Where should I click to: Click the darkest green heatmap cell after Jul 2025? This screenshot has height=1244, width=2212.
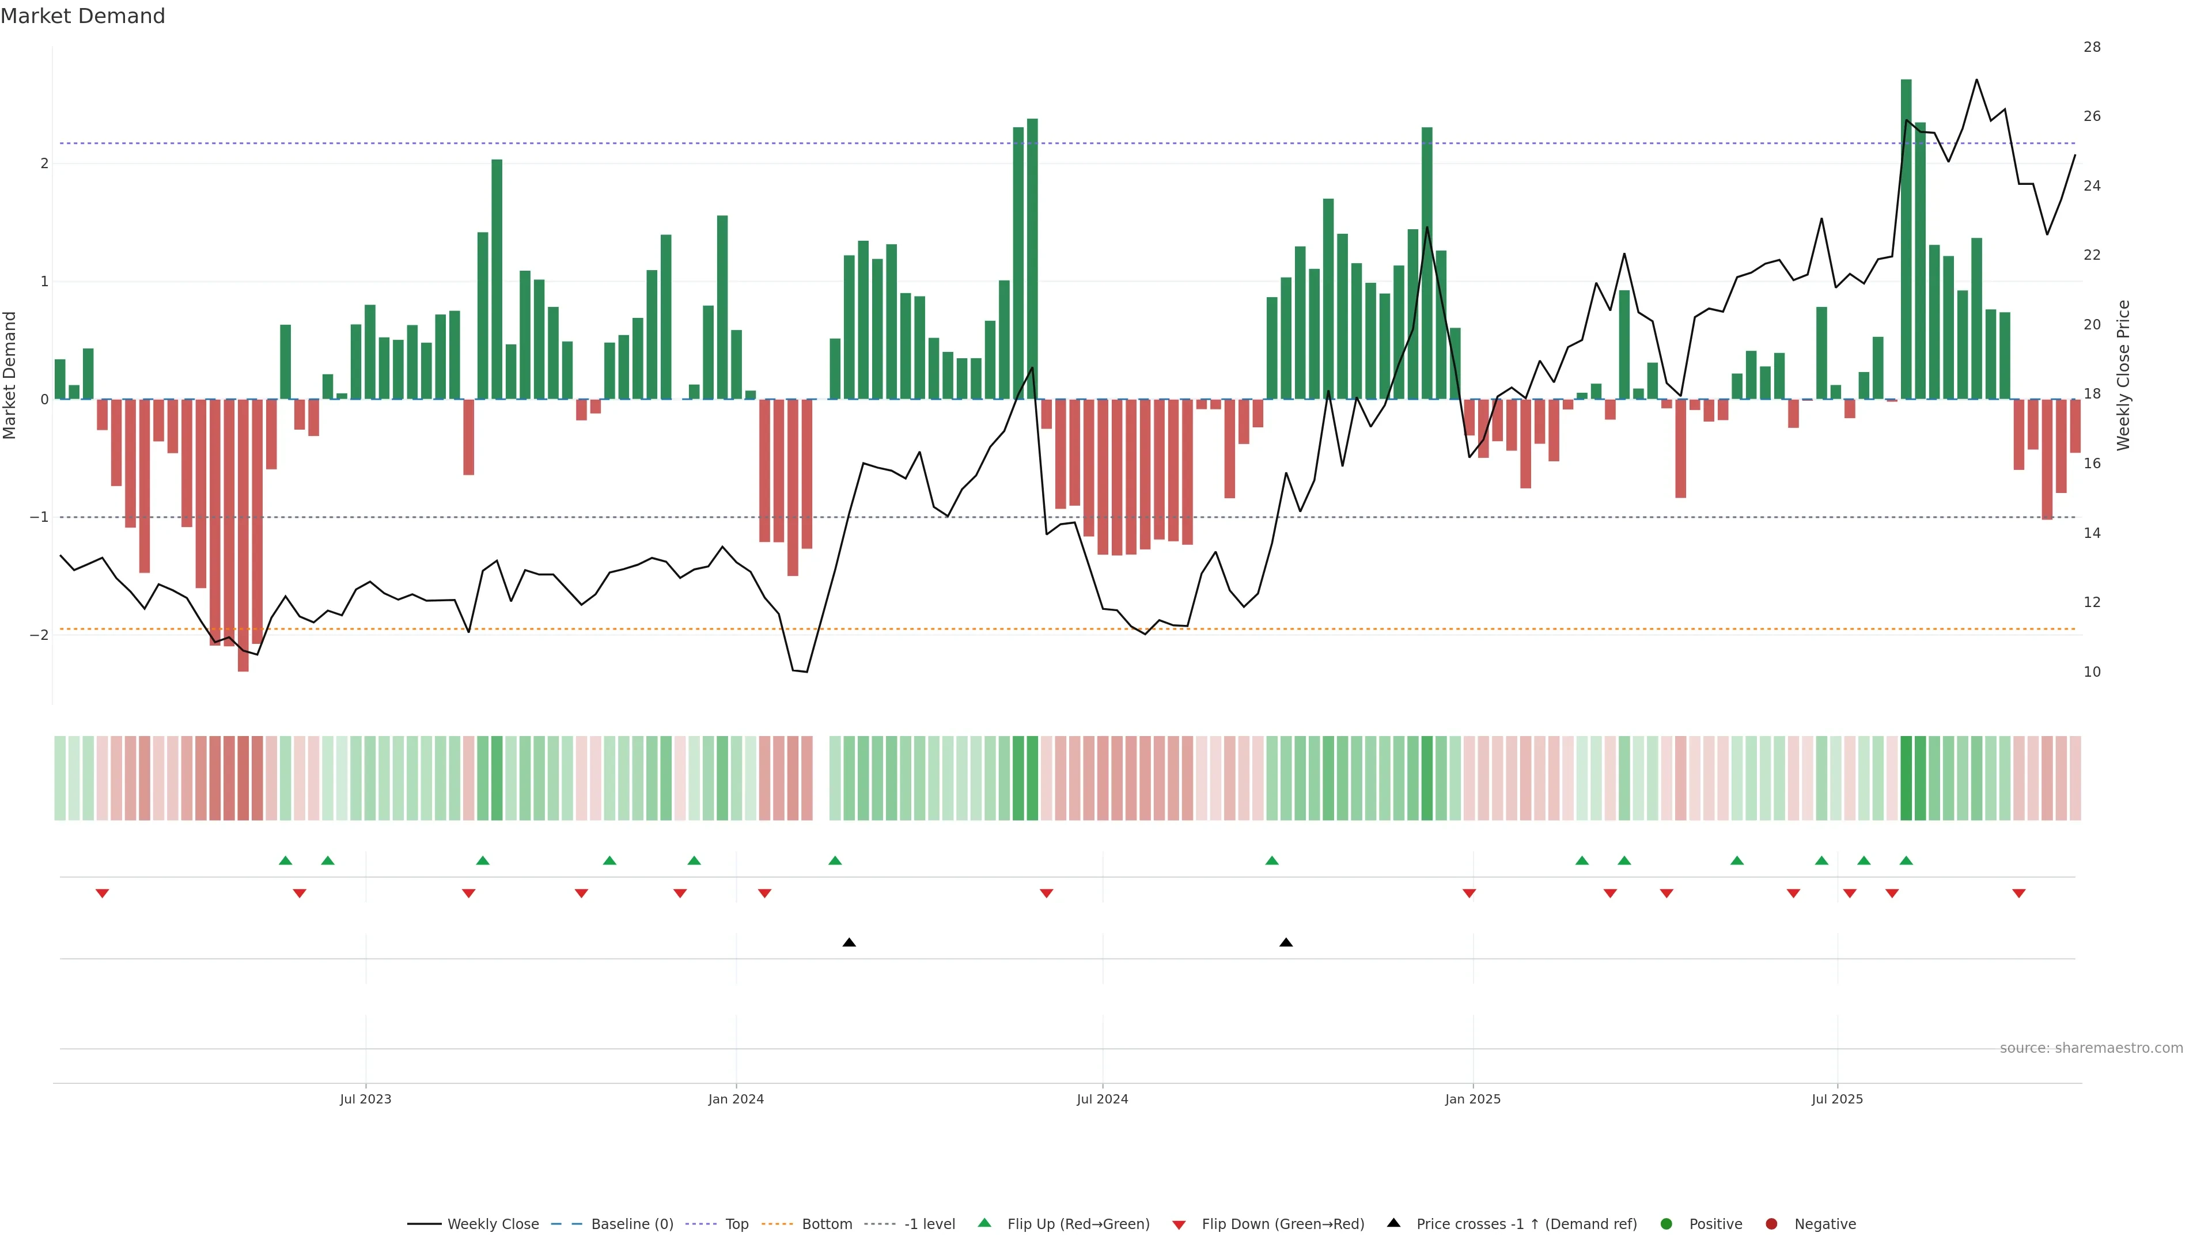tap(1906, 778)
